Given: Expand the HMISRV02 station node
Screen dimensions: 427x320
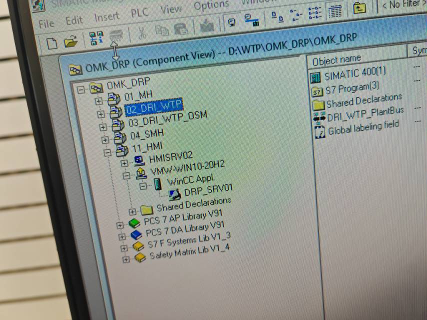Looking at the screenshot, I should [124, 163].
